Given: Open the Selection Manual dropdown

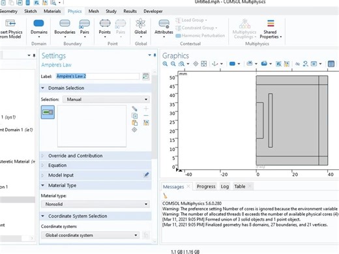Looking at the screenshot, I should (x=106, y=100).
